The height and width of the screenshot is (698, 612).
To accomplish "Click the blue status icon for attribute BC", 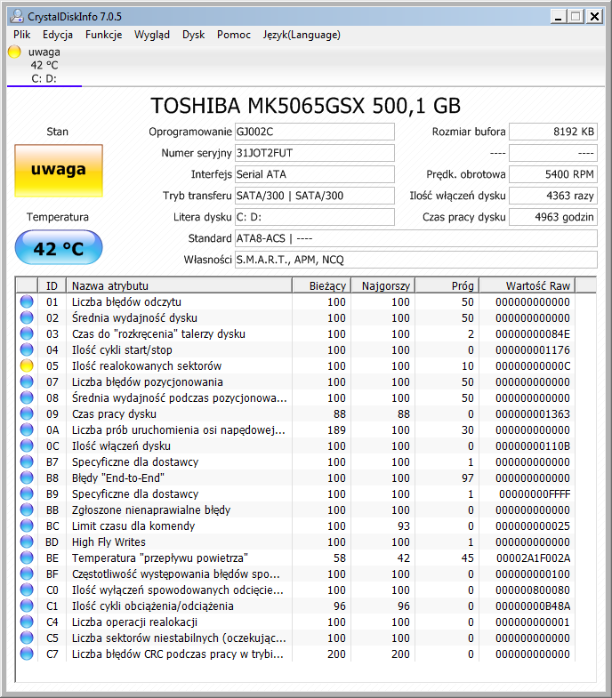I will coord(27,526).
